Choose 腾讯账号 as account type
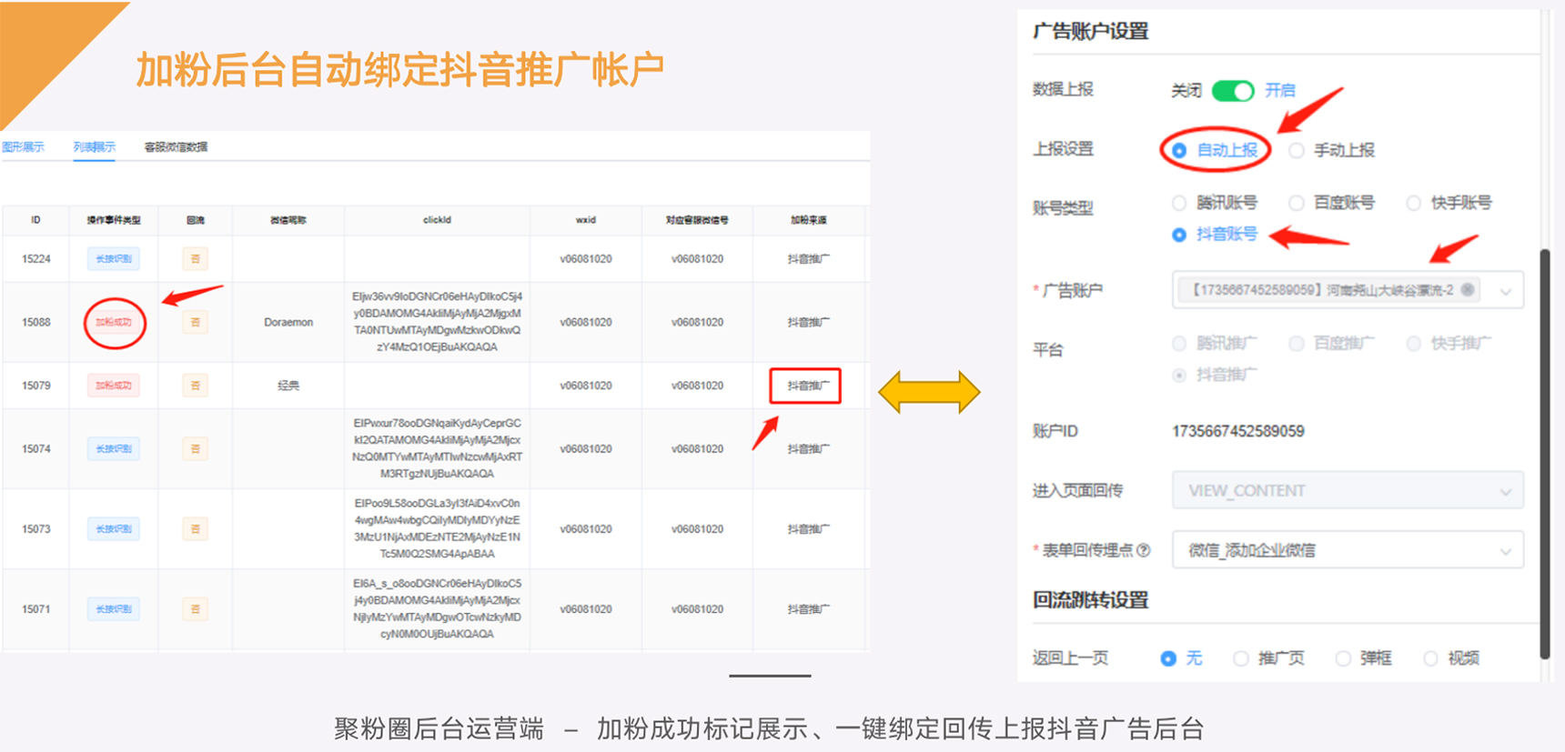This screenshot has height=752, width=1565. click(x=1180, y=203)
